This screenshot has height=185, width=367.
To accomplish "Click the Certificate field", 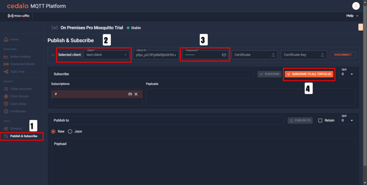I will (254, 55).
